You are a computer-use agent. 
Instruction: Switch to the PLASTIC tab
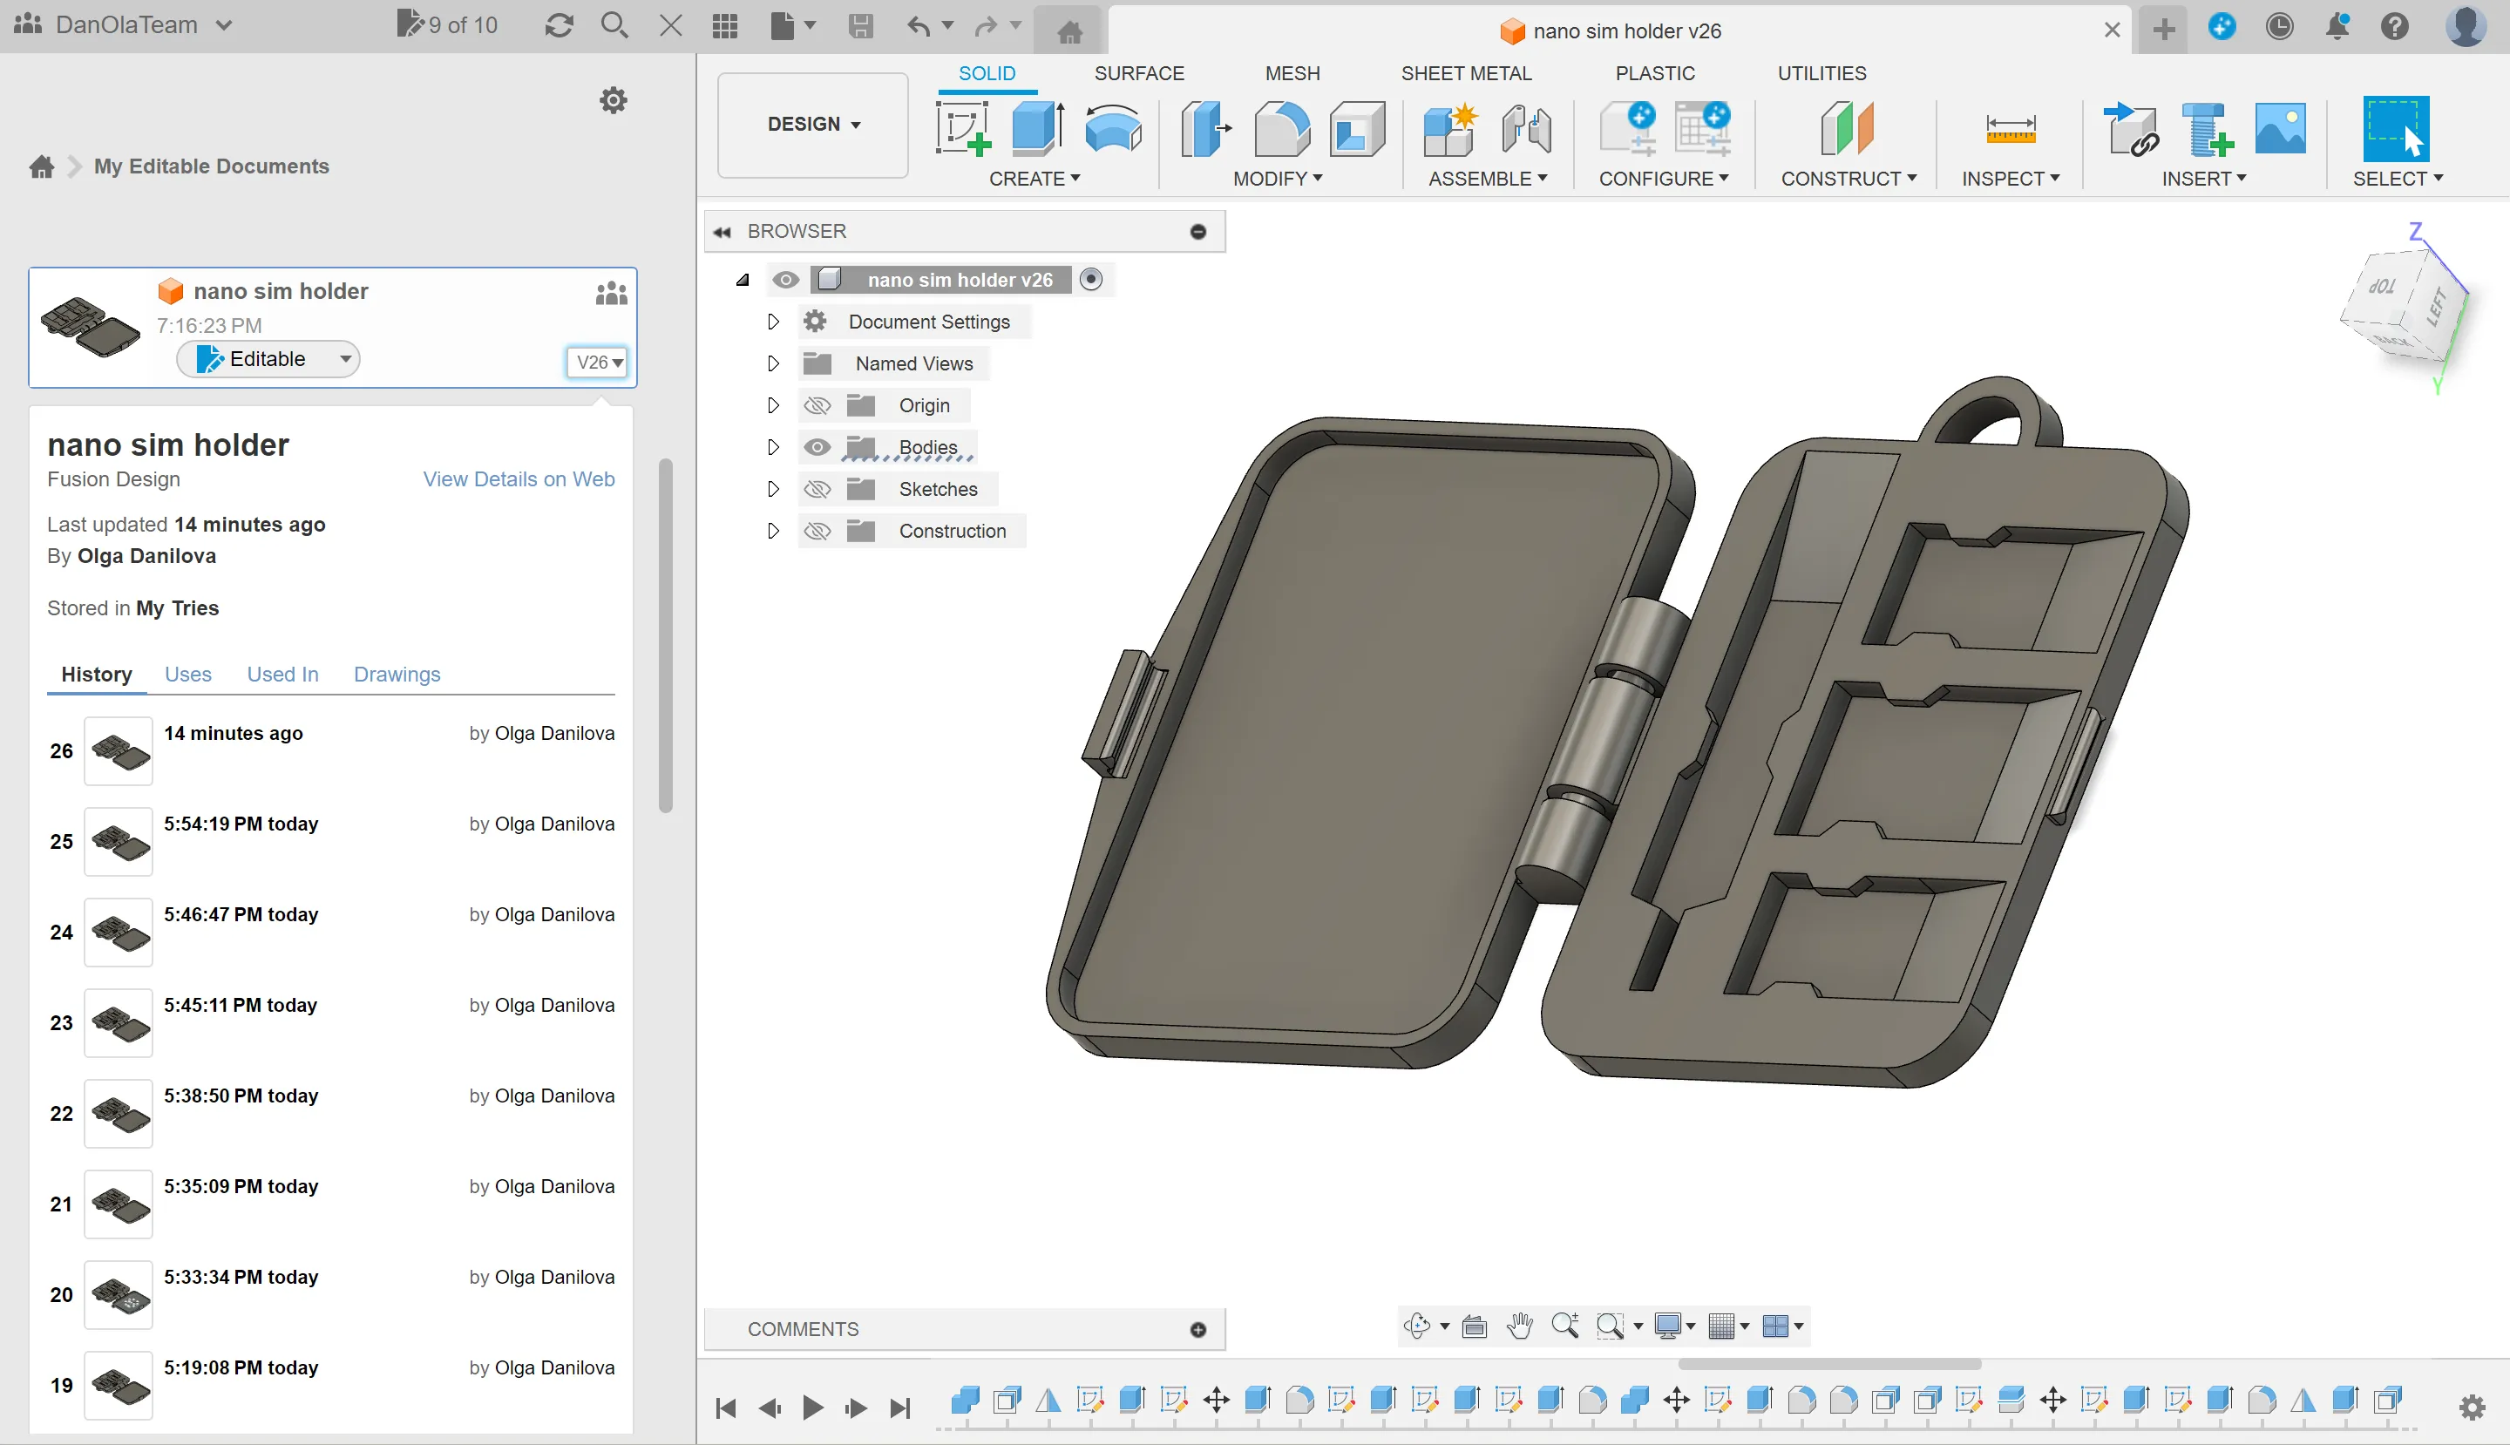[x=1654, y=73]
